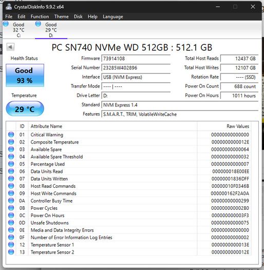Click status icon for Percentage Used row
This screenshot has width=264, height=270.
click(x=11, y=164)
